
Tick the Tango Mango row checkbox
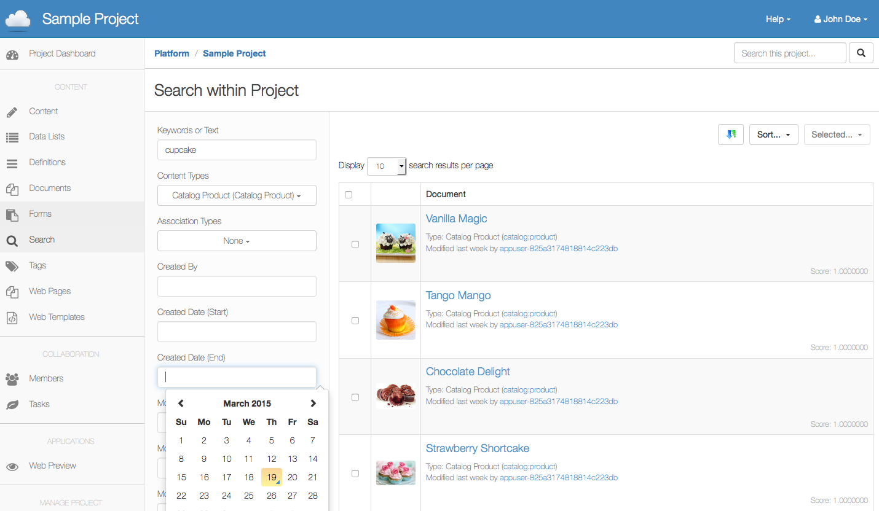[x=355, y=321]
